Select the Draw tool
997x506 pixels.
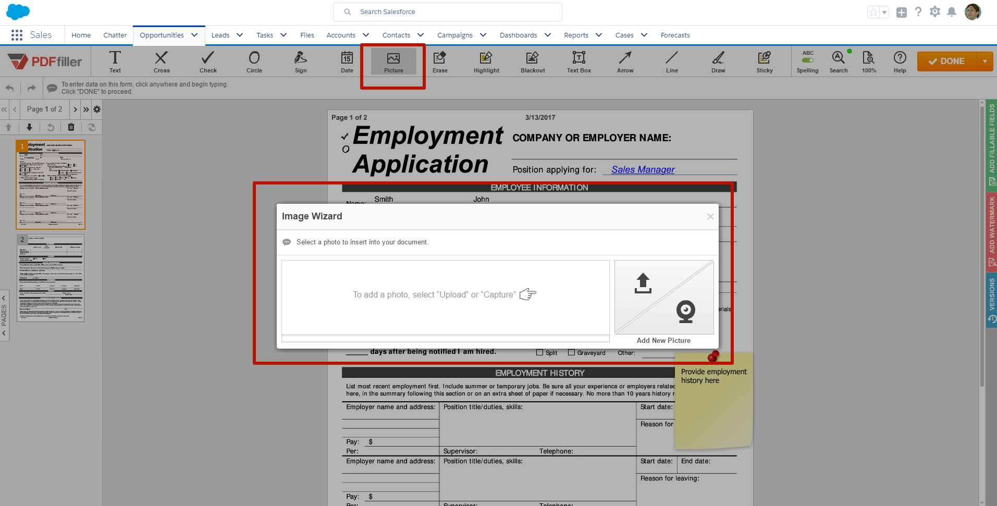(718, 61)
